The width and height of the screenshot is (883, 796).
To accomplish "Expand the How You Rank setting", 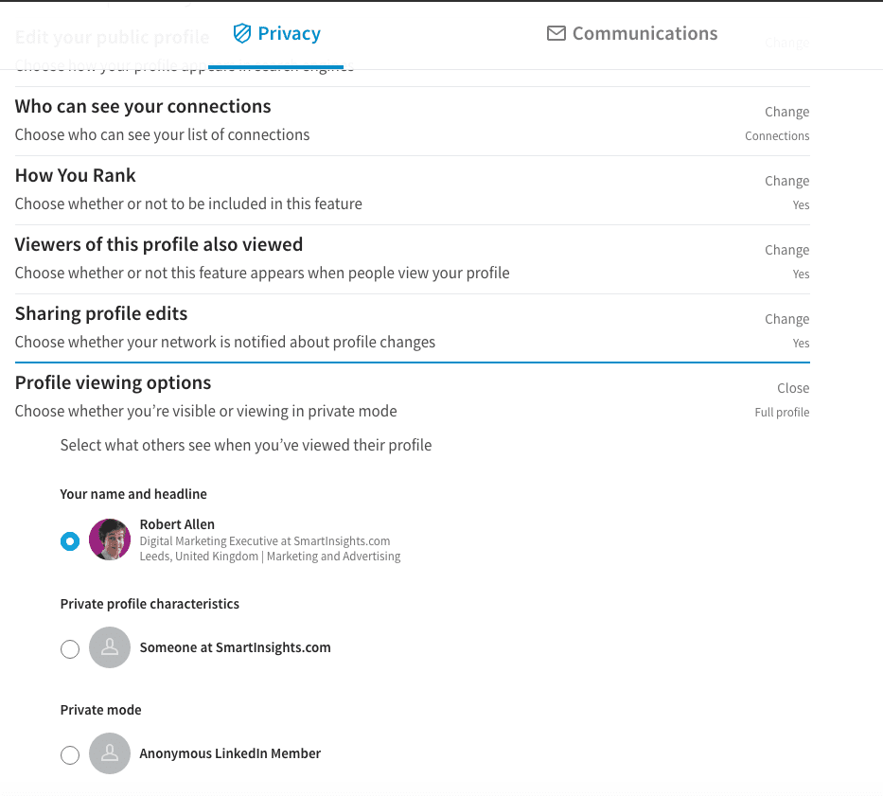I will click(x=76, y=175).
